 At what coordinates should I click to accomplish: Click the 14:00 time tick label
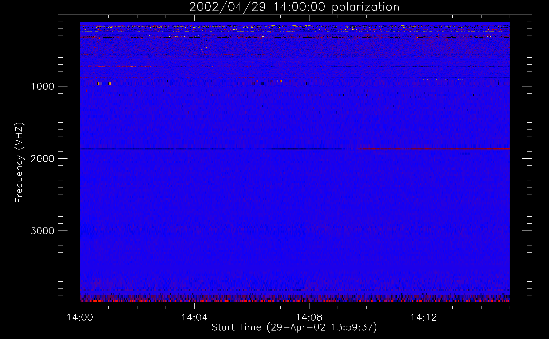click(x=80, y=318)
